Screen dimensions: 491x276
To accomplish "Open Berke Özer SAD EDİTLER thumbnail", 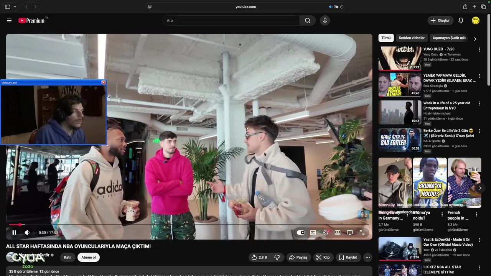I will (x=399, y=140).
